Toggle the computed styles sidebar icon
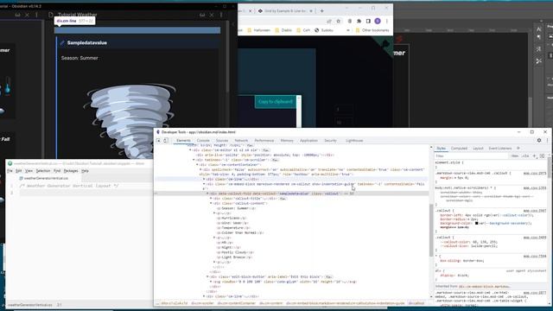 click(x=542, y=155)
